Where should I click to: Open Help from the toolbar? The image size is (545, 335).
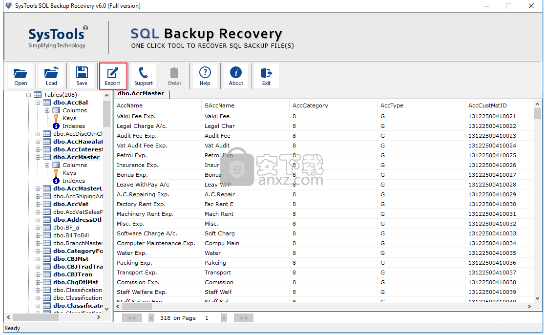point(205,76)
